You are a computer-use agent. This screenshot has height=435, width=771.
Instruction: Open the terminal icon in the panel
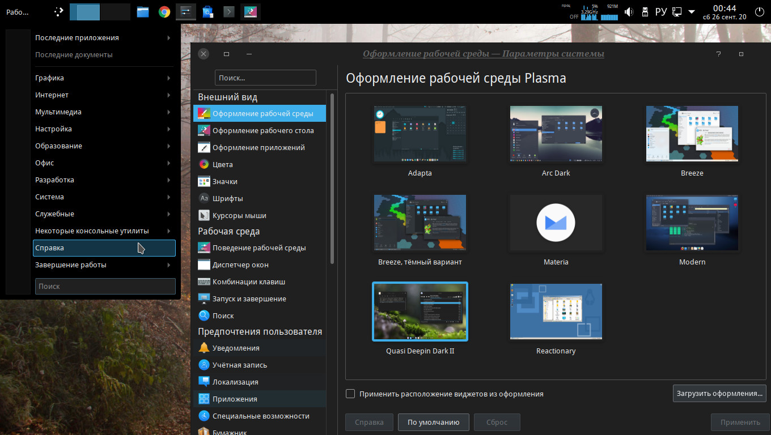point(229,11)
